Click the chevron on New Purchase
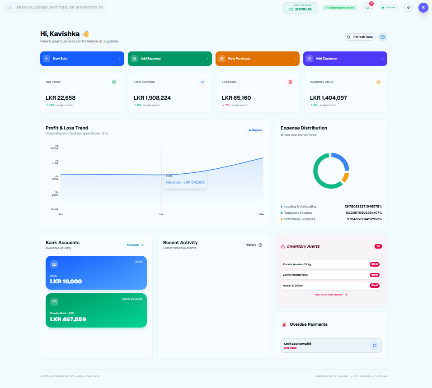The width and height of the screenshot is (432, 388). pos(295,59)
